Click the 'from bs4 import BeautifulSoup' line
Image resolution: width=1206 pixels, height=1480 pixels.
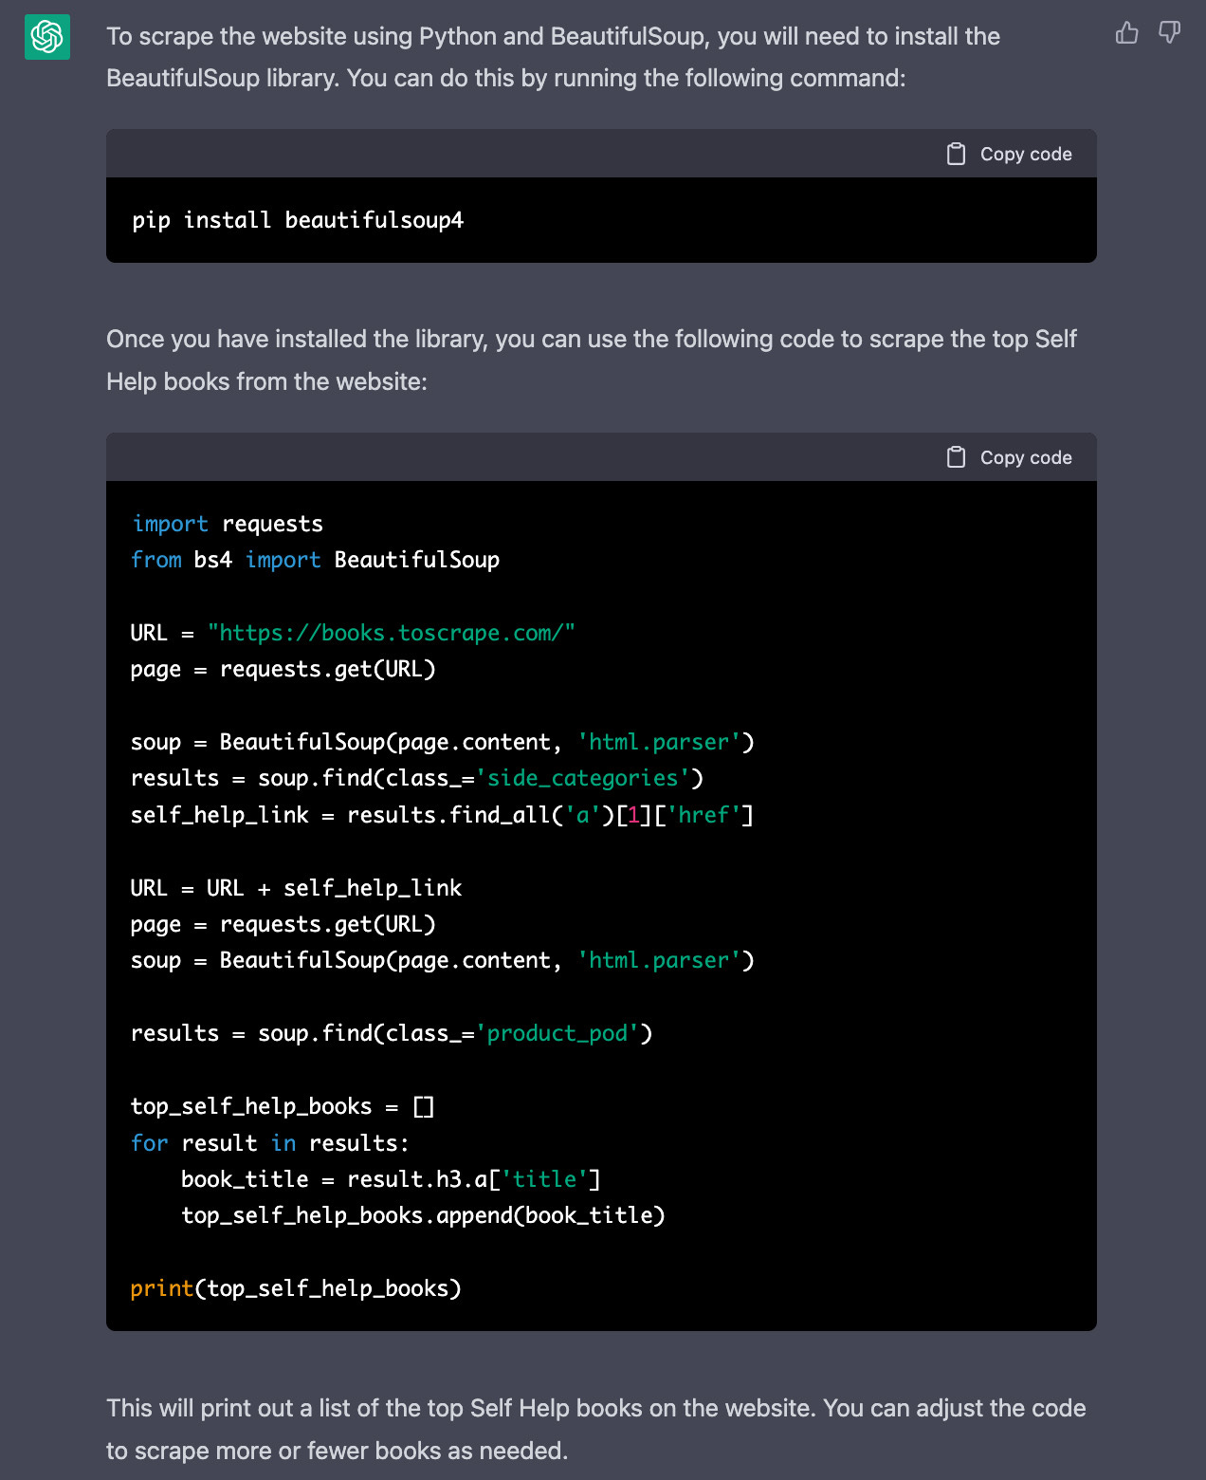(x=316, y=560)
